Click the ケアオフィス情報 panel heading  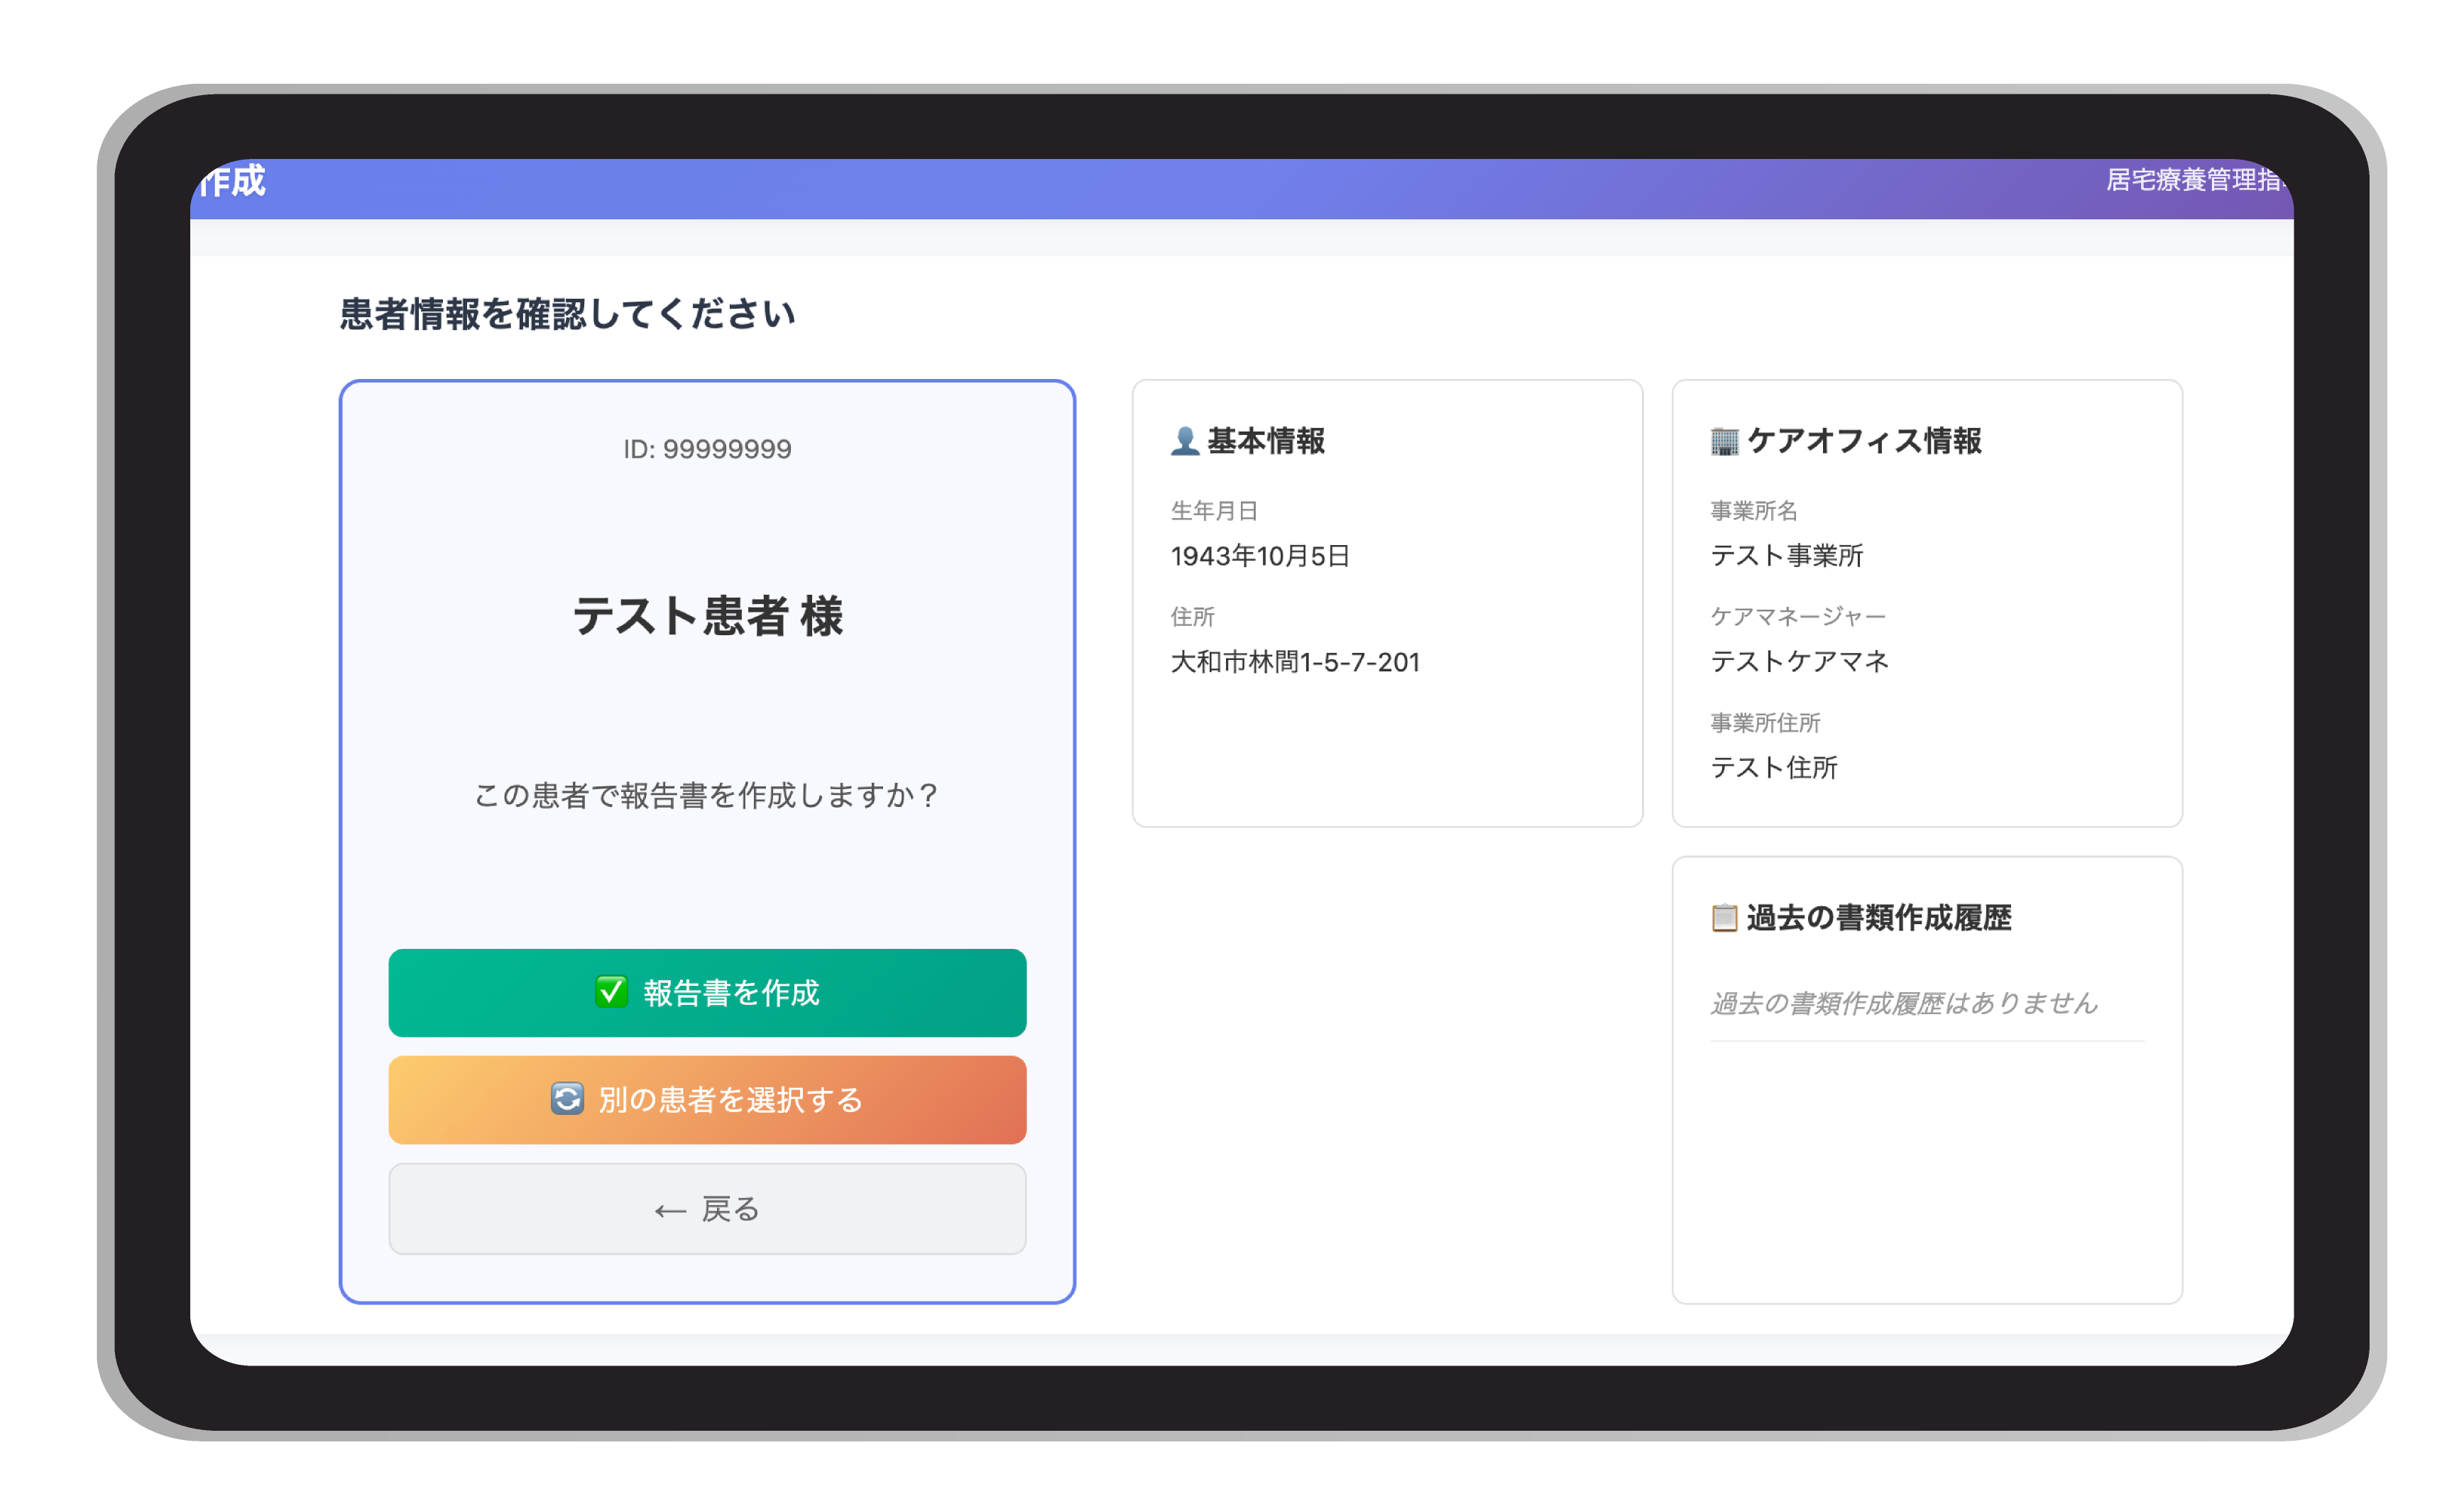(x=1866, y=441)
